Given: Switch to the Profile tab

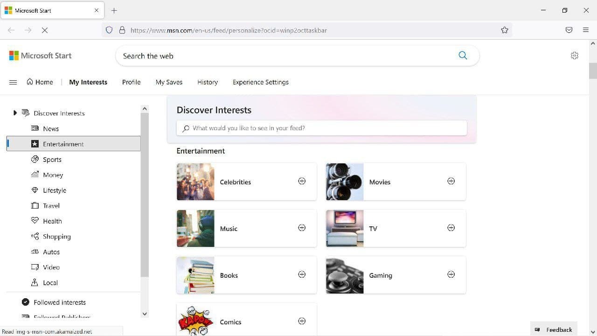Looking at the screenshot, I should pyautogui.click(x=131, y=82).
